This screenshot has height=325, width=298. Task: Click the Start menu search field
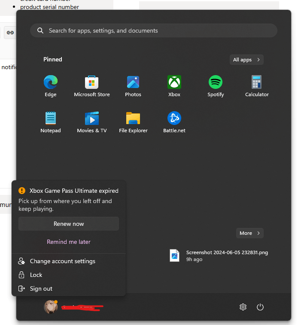[154, 30]
